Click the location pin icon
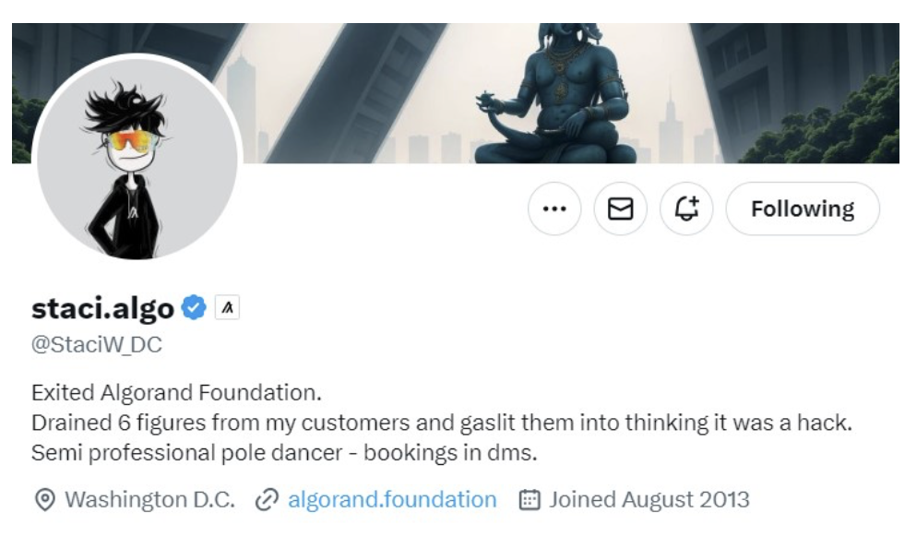Viewport: 917px width, 537px height. [x=44, y=500]
